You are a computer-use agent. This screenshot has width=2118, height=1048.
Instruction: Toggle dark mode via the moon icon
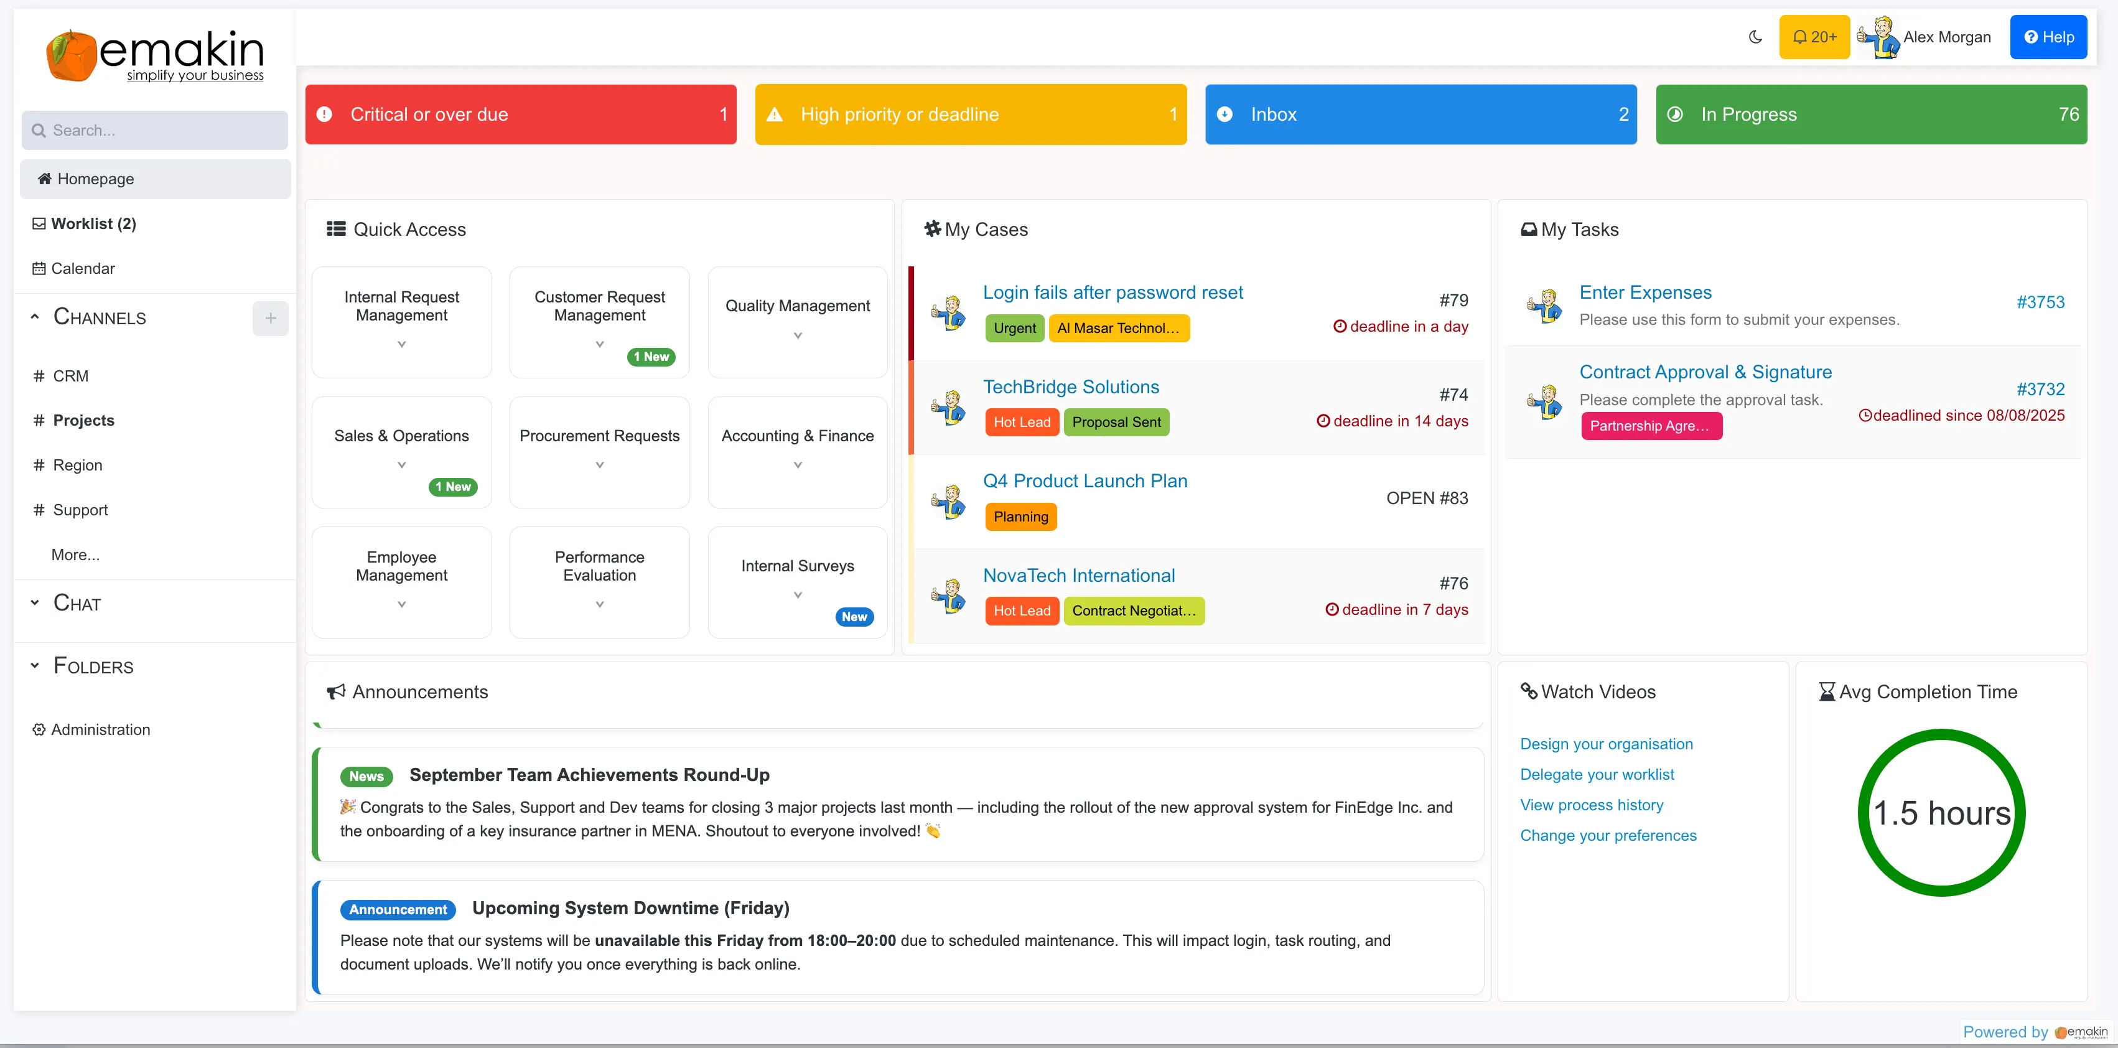pos(1755,36)
